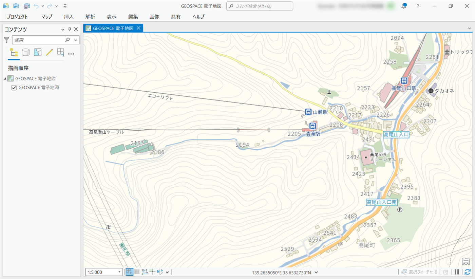Click the Open Project folder icon
Viewport: 475px width, 279px height.
(16, 6)
